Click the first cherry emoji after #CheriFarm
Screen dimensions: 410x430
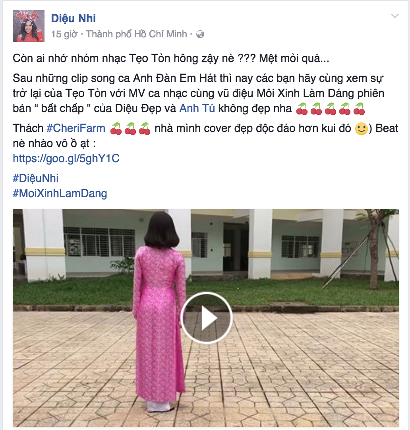116,129
